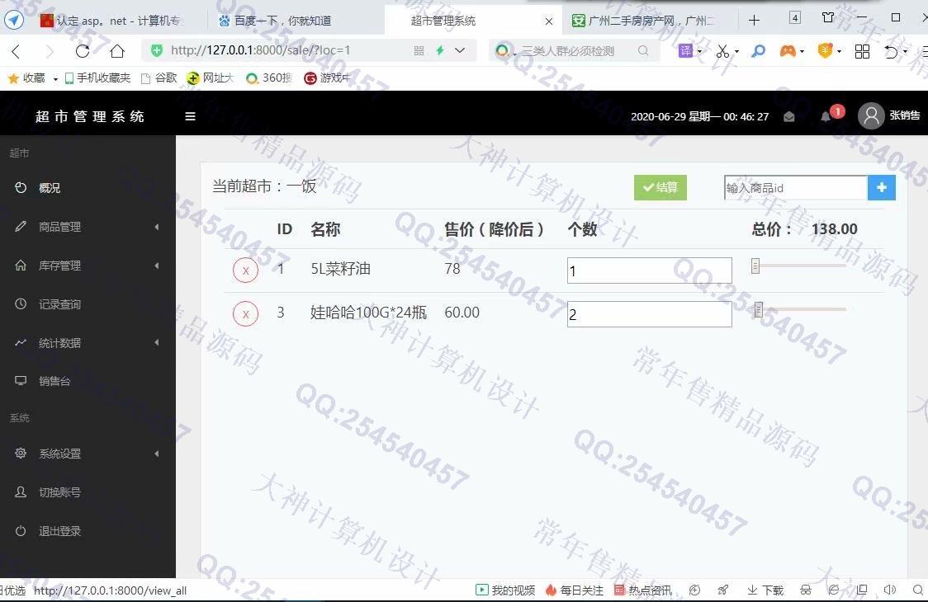Click quantity slider for 娃哈哈 row

(x=798, y=309)
